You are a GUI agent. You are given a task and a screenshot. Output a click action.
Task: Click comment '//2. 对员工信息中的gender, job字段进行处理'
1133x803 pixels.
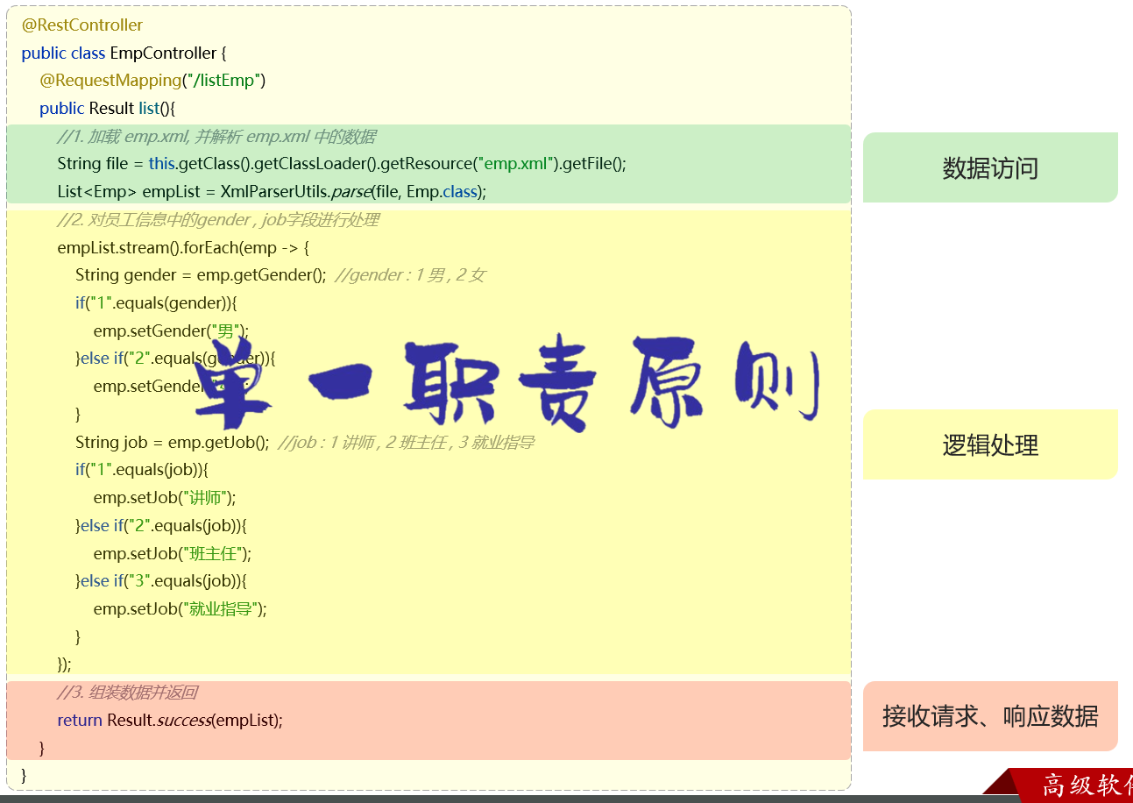[218, 220]
